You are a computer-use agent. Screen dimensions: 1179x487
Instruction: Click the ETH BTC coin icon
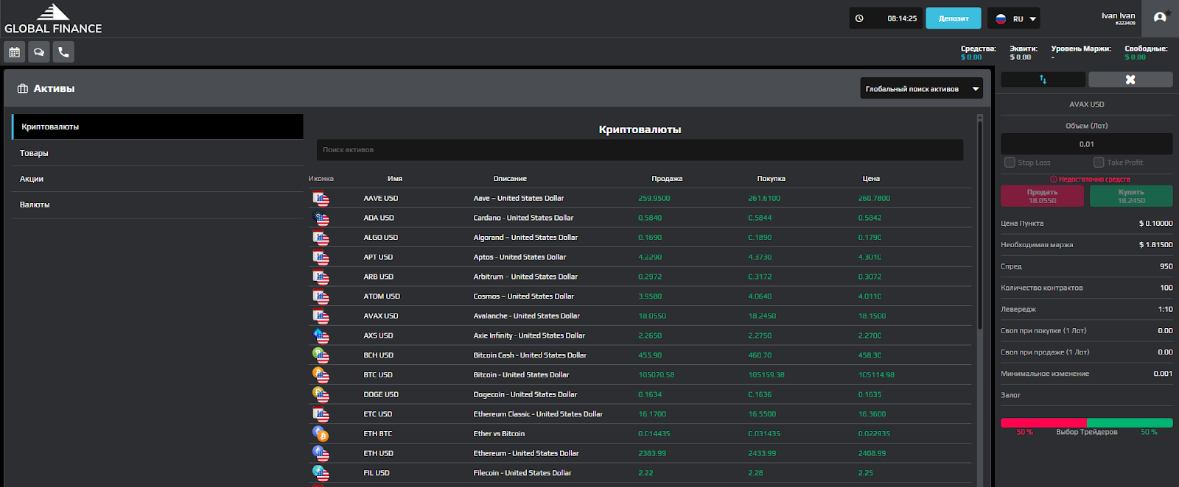[x=321, y=434]
